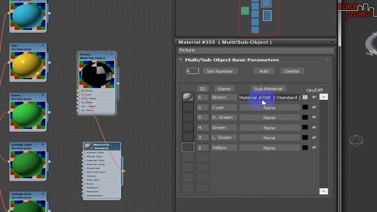Click the Cyan name field
Screen dimensions: 377x212
click(224, 107)
